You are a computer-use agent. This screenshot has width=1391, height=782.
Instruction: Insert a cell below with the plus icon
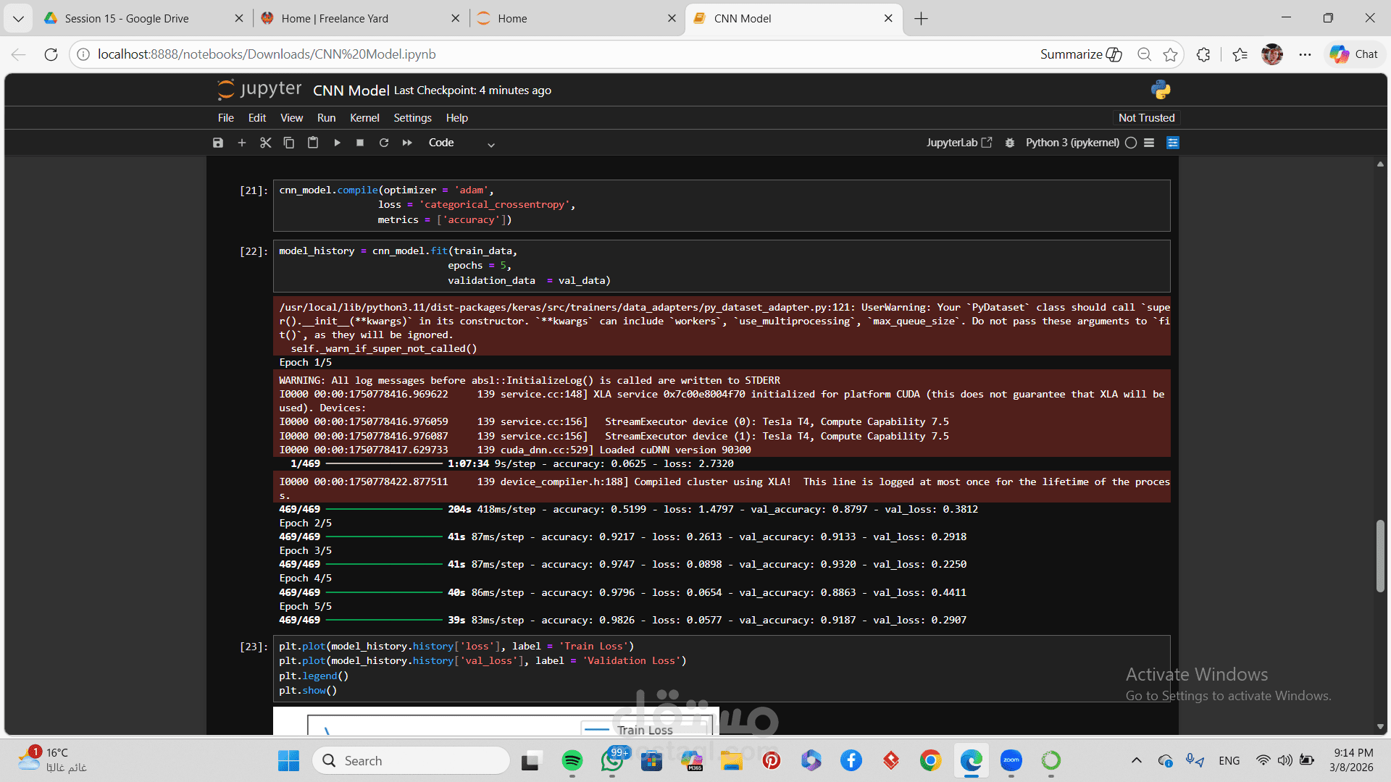[x=242, y=143]
